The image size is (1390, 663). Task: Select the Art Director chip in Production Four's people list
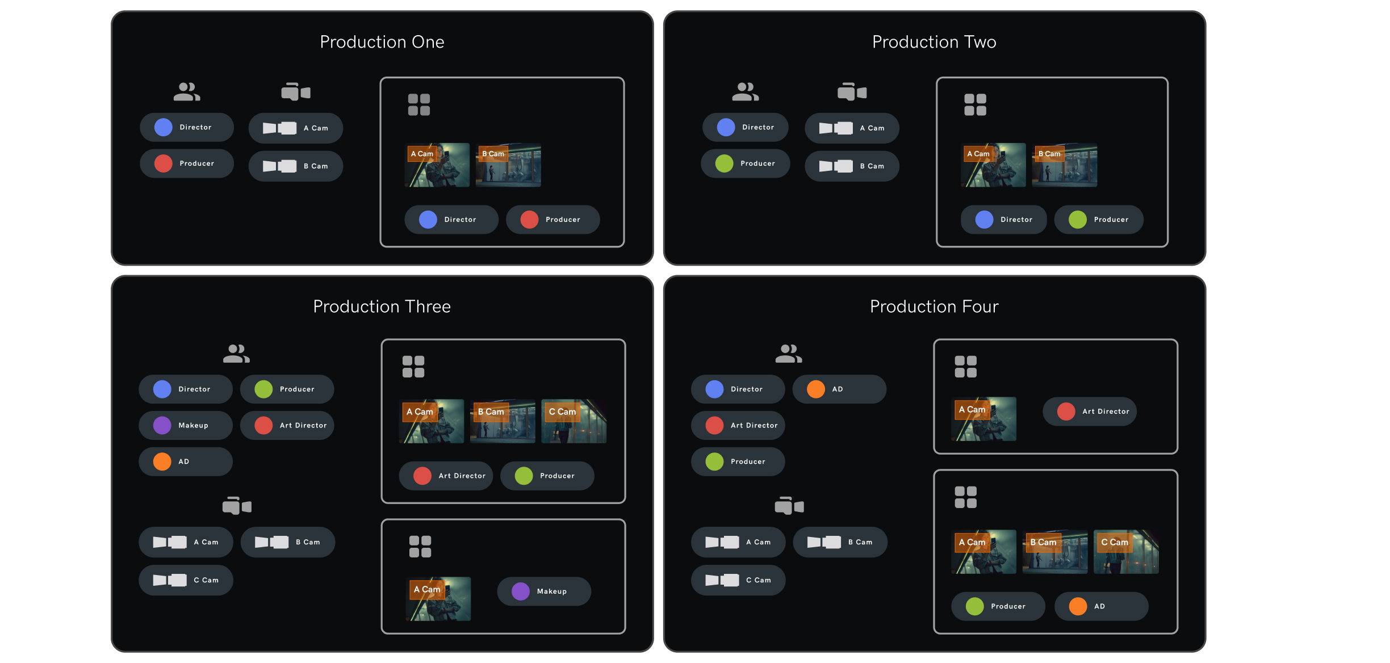click(x=738, y=425)
